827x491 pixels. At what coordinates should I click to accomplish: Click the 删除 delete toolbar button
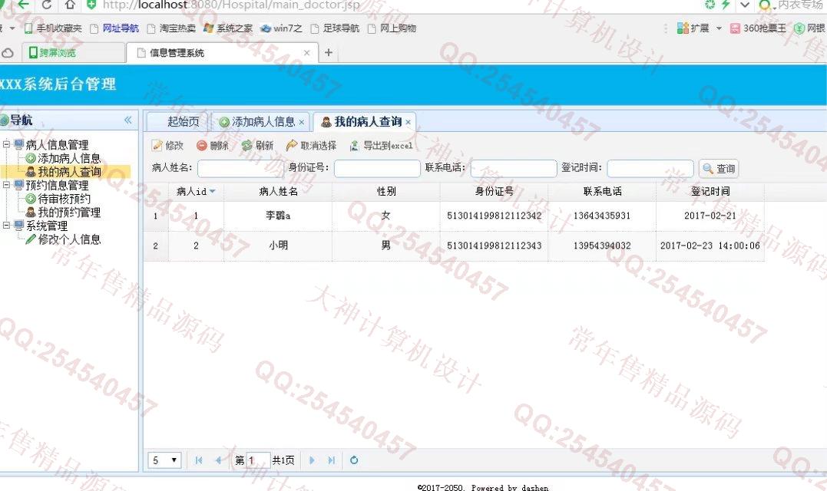point(213,146)
